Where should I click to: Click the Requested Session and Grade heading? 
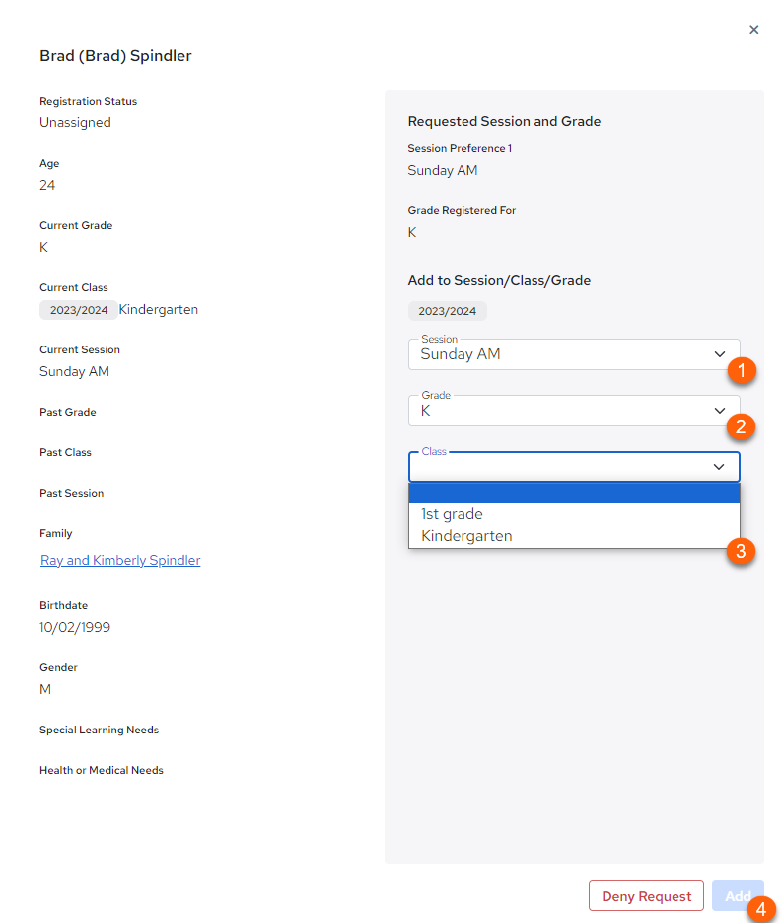tap(504, 121)
